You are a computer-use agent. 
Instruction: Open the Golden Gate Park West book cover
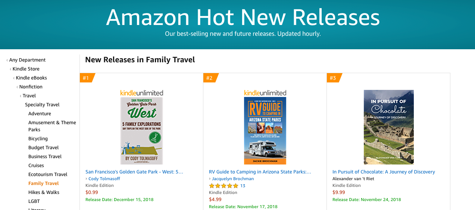click(x=142, y=131)
